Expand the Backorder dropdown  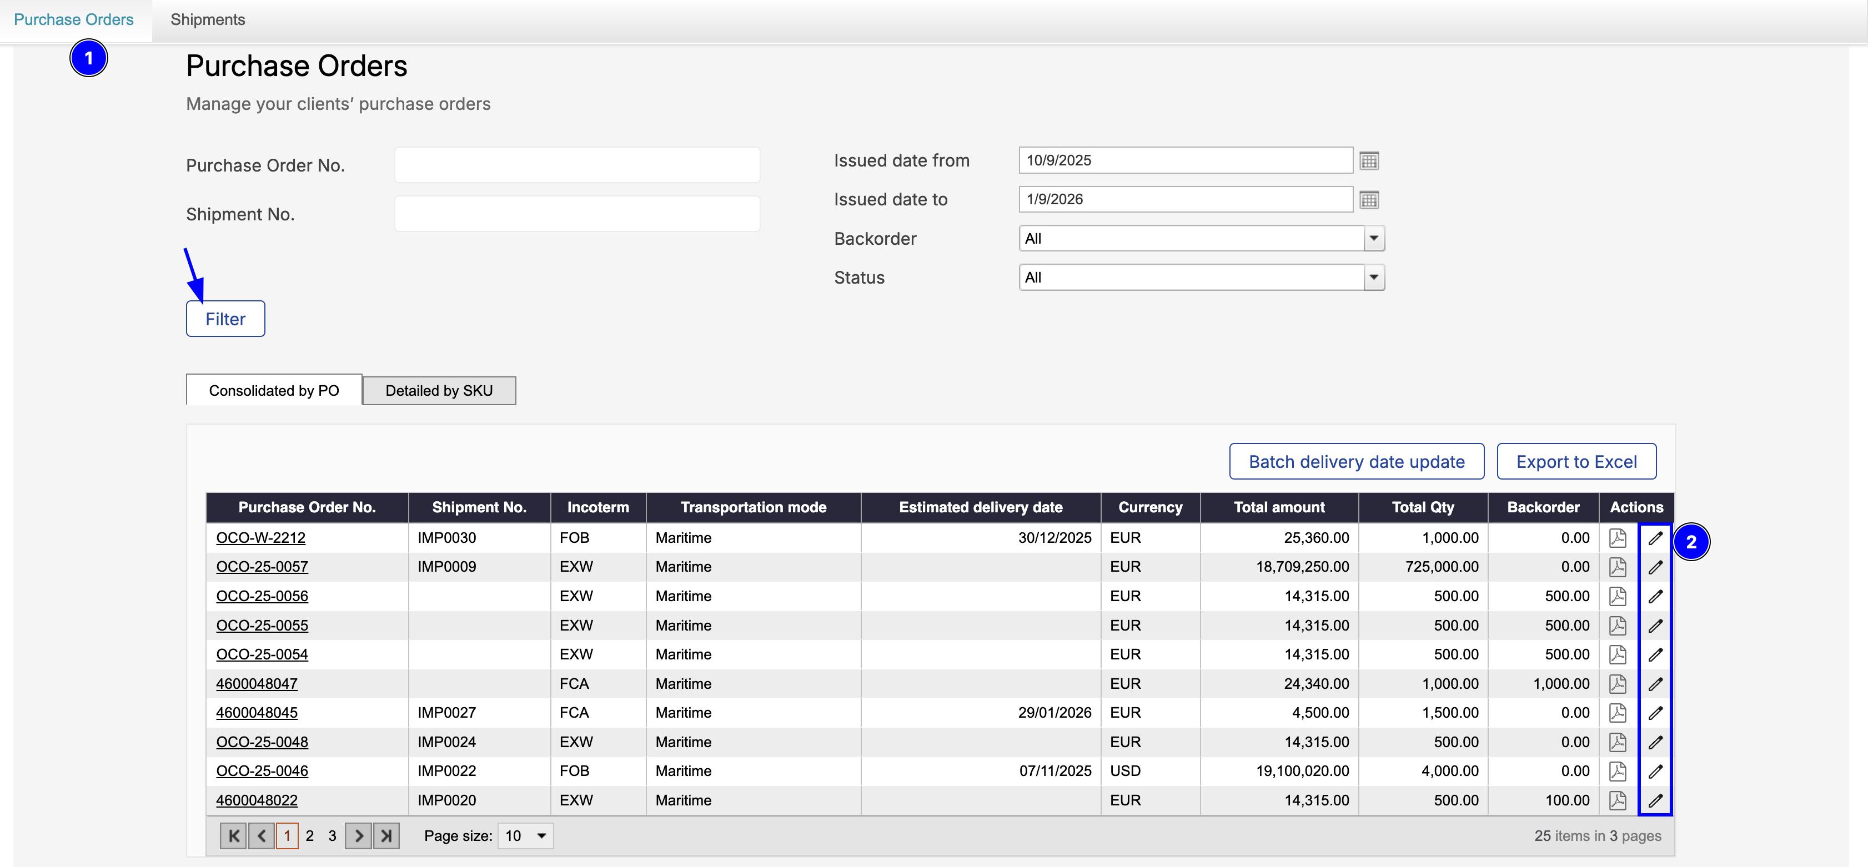[x=1373, y=239]
